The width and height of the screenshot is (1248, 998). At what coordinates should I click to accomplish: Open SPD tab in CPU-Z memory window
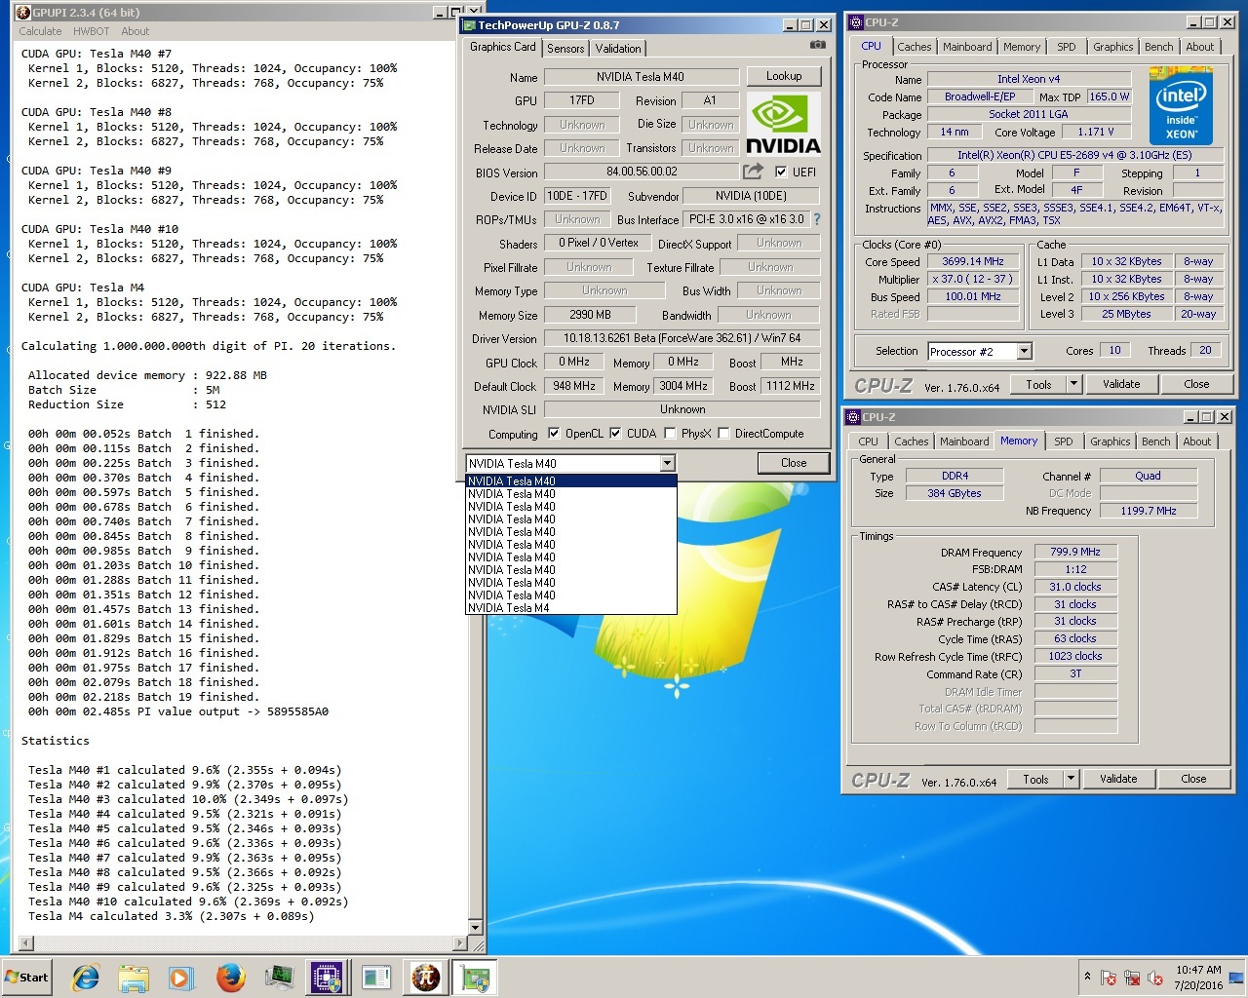click(x=1064, y=441)
